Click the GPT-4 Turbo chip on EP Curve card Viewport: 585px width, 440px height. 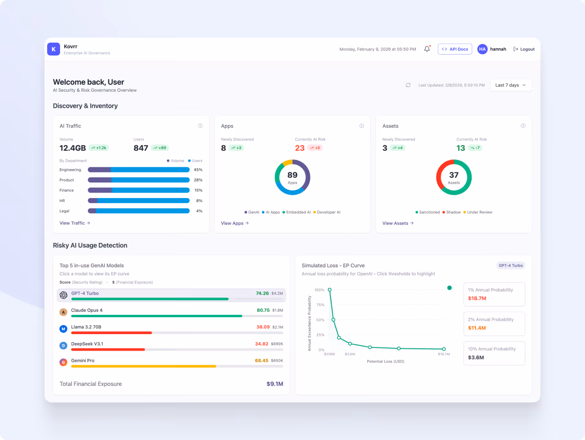coord(511,265)
